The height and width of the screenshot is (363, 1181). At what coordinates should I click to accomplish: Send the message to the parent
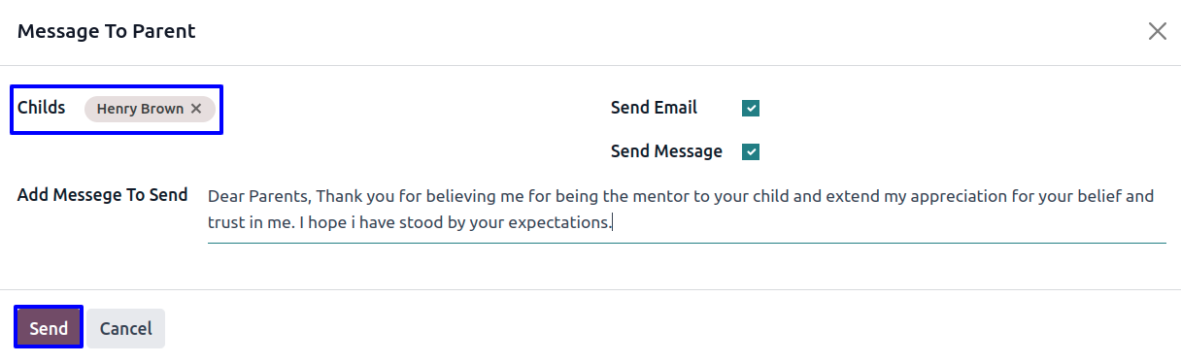(x=49, y=328)
